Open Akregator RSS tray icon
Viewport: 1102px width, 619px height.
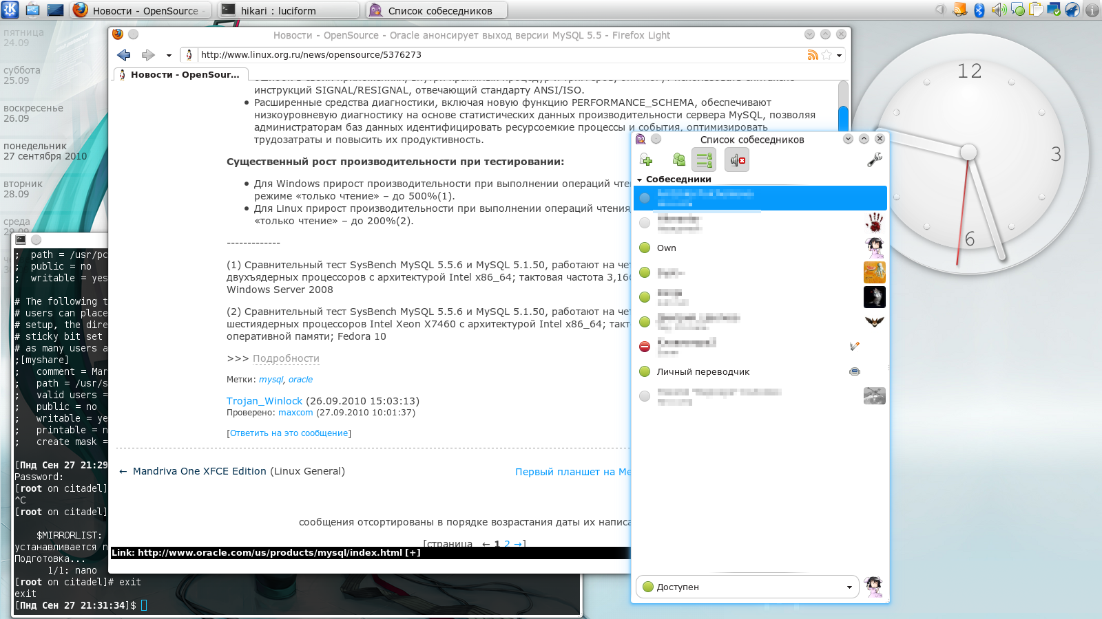(960, 10)
